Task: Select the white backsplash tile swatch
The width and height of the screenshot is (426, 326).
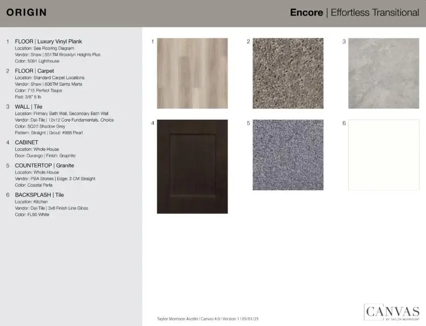Action: 384,155
